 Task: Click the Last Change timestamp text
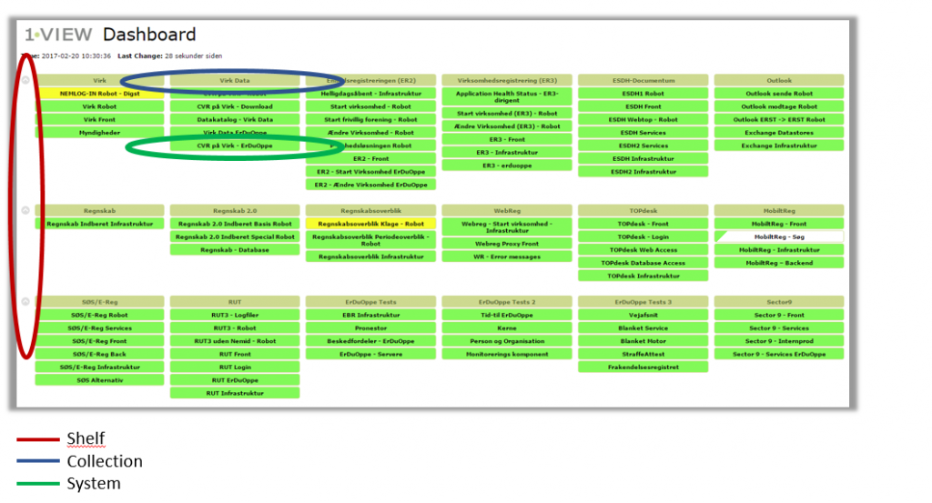tap(170, 55)
